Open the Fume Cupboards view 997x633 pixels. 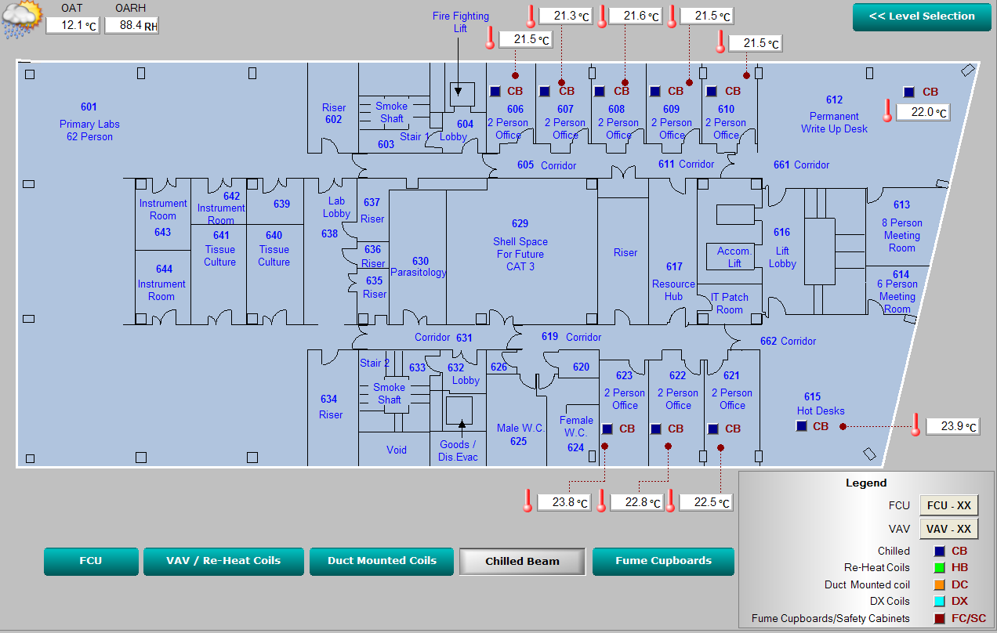tap(663, 561)
